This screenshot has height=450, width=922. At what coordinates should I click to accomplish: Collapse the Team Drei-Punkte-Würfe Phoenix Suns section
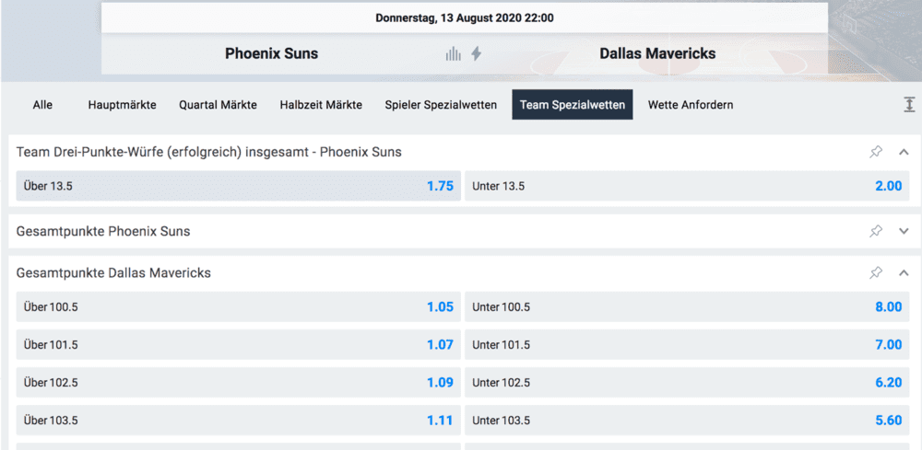904,152
